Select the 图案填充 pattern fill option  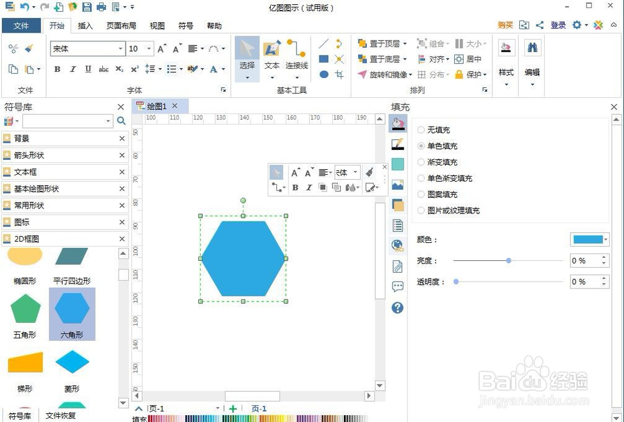[x=421, y=194]
